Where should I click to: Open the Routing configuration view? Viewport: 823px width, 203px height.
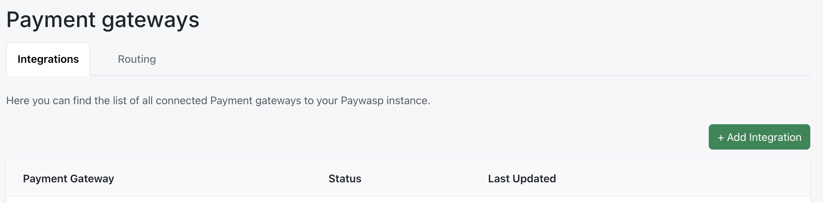(x=136, y=59)
